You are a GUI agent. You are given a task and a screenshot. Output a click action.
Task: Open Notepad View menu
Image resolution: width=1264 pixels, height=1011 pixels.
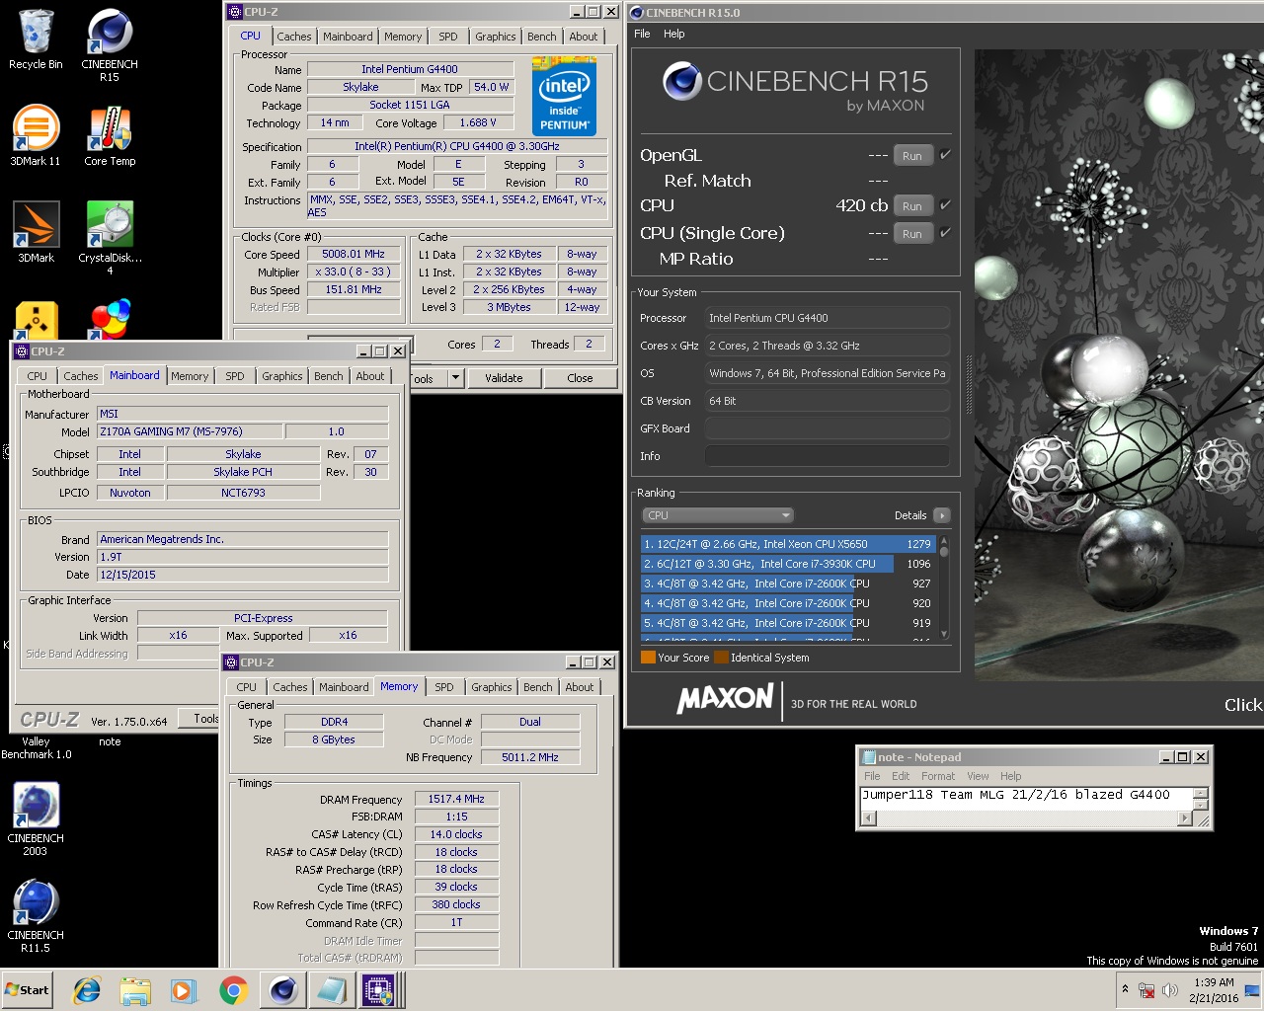[978, 776]
